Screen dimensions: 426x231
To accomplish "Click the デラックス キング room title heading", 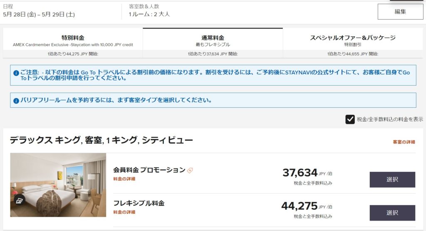I will point(101,140).
